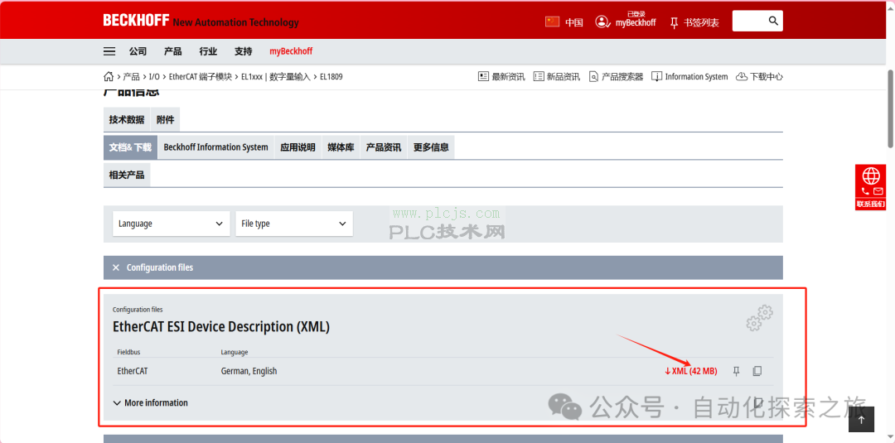Open the 支持 menu
895x443 pixels.
[x=243, y=51]
